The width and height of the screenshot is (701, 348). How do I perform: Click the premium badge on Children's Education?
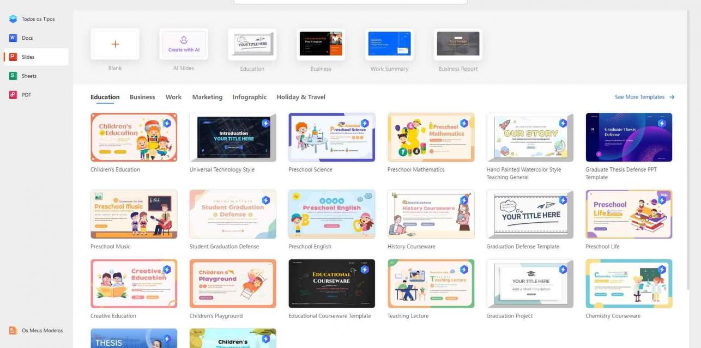click(167, 123)
